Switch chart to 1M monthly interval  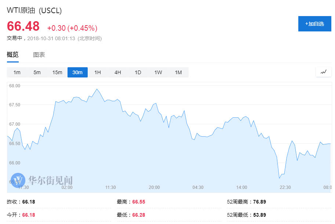tap(178, 72)
